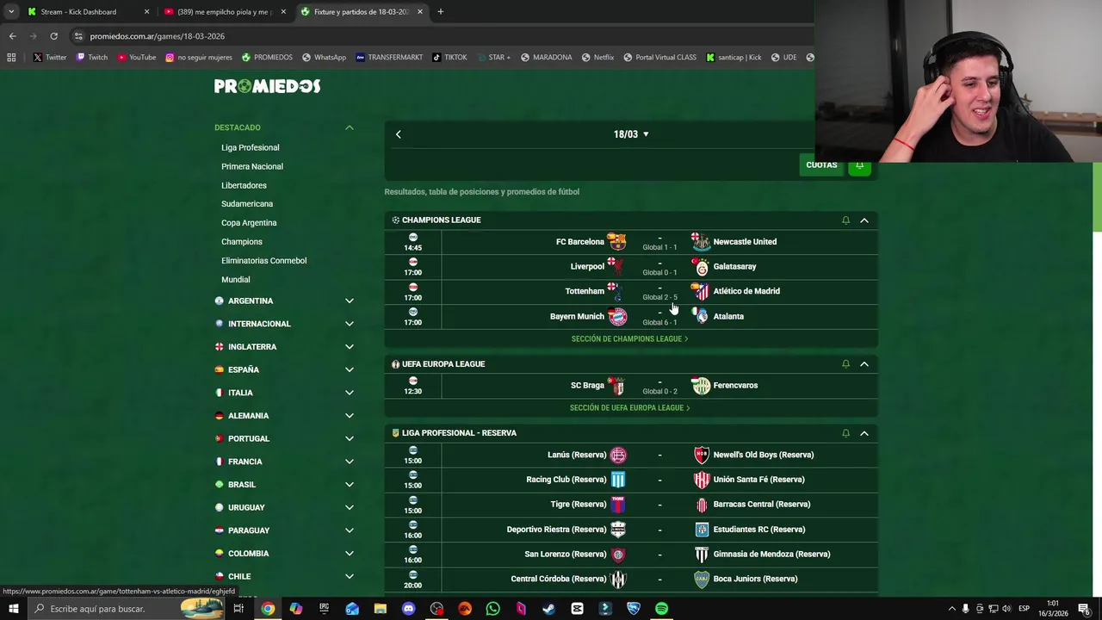1102x620 pixels.
Task: Collapse the UEFA Europa League section
Action: pyautogui.click(x=864, y=364)
